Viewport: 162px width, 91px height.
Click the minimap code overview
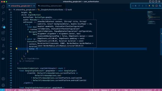[x=153, y=17]
